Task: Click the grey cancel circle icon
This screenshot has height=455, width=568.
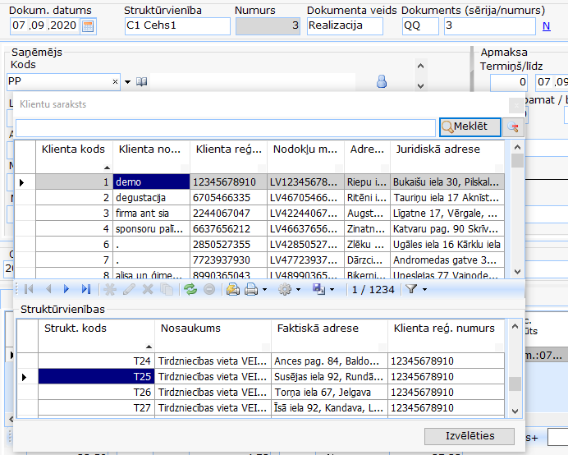Action: pyautogui.click(x=209, y=289)
